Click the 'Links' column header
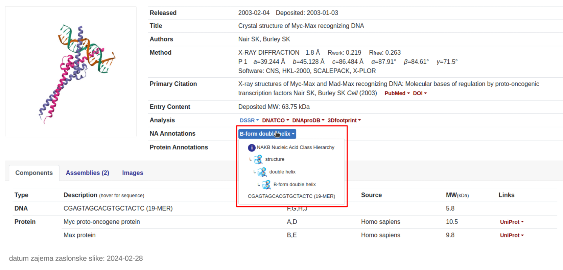Screen dimensions: 563x270 (506, 195)
